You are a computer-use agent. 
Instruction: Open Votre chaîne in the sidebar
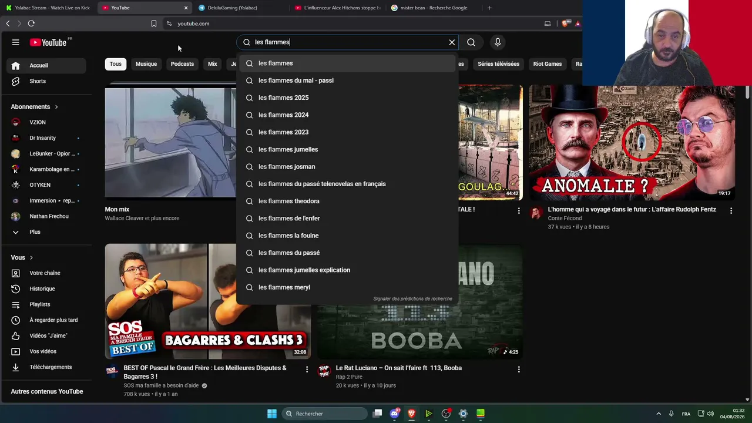click(x=46, y=273)
